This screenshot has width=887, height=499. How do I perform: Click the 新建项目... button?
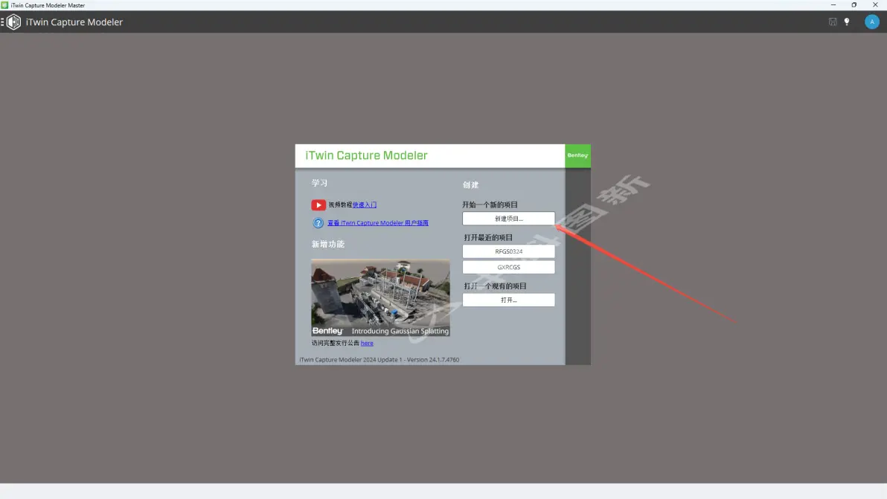pyautogui.click(x=508, y=218)
